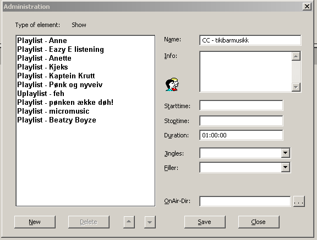Move selected item down with arrow button

[150, 222]
